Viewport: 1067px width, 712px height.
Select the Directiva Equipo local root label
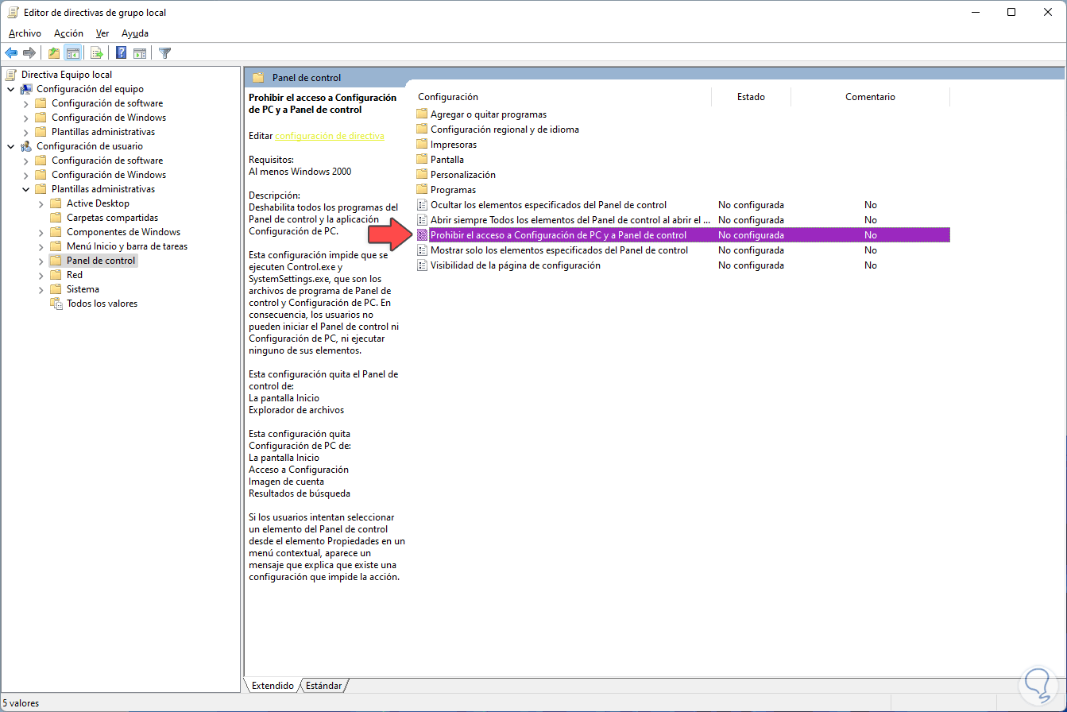pyautogui.click(x=67, y=75)
